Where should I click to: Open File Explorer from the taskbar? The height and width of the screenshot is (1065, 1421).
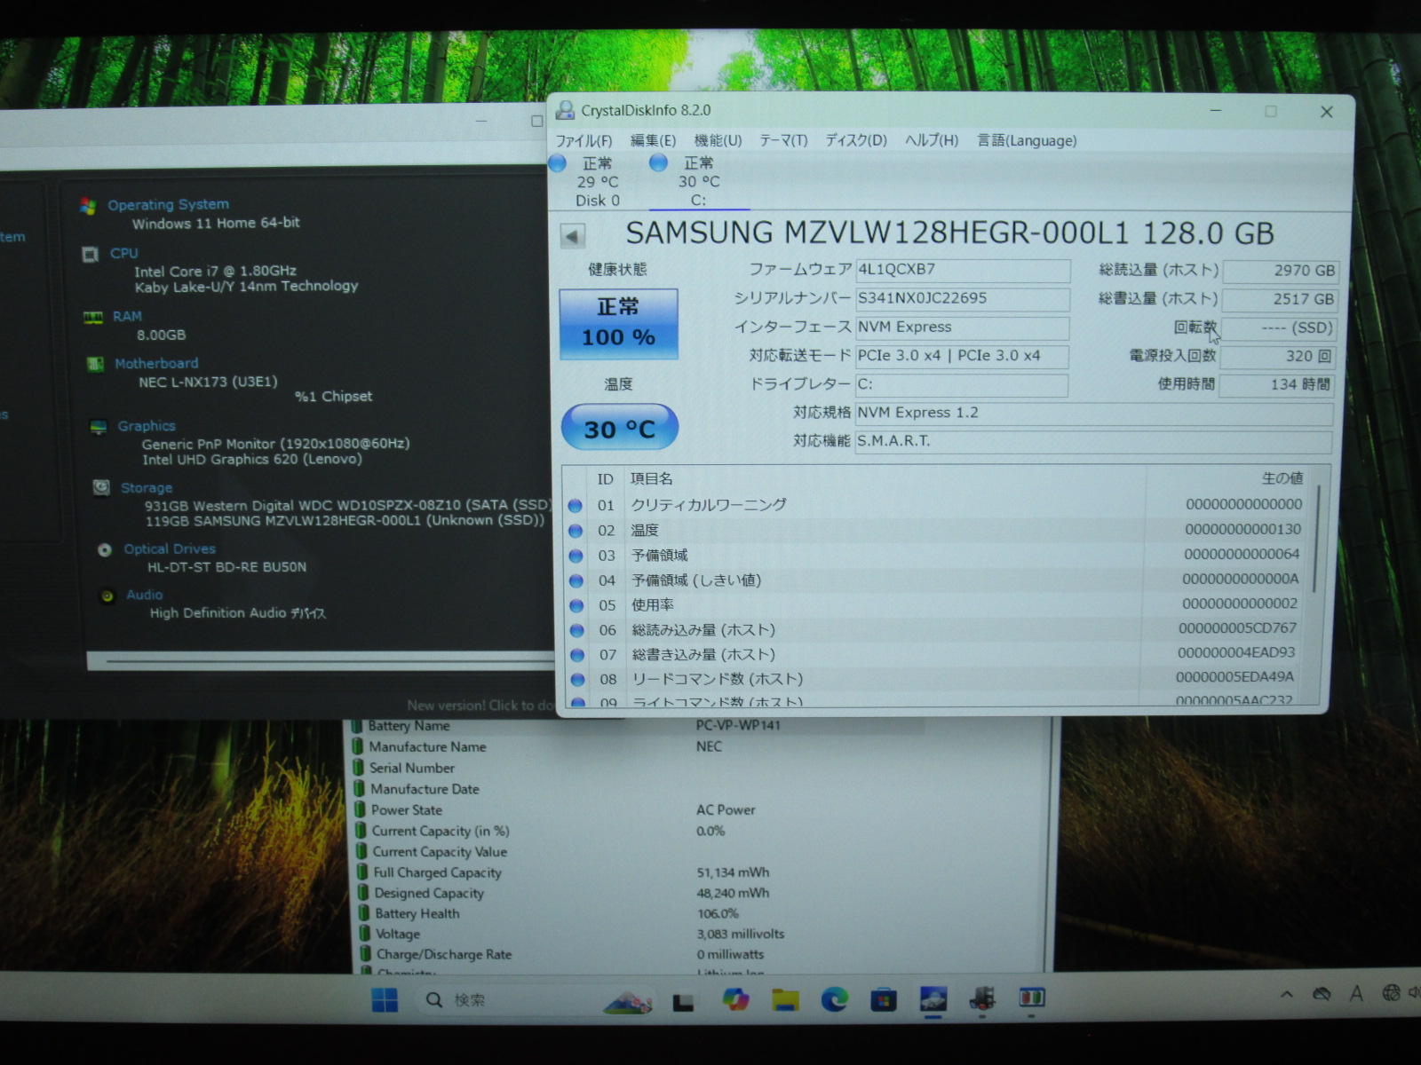pos(784,1000)
